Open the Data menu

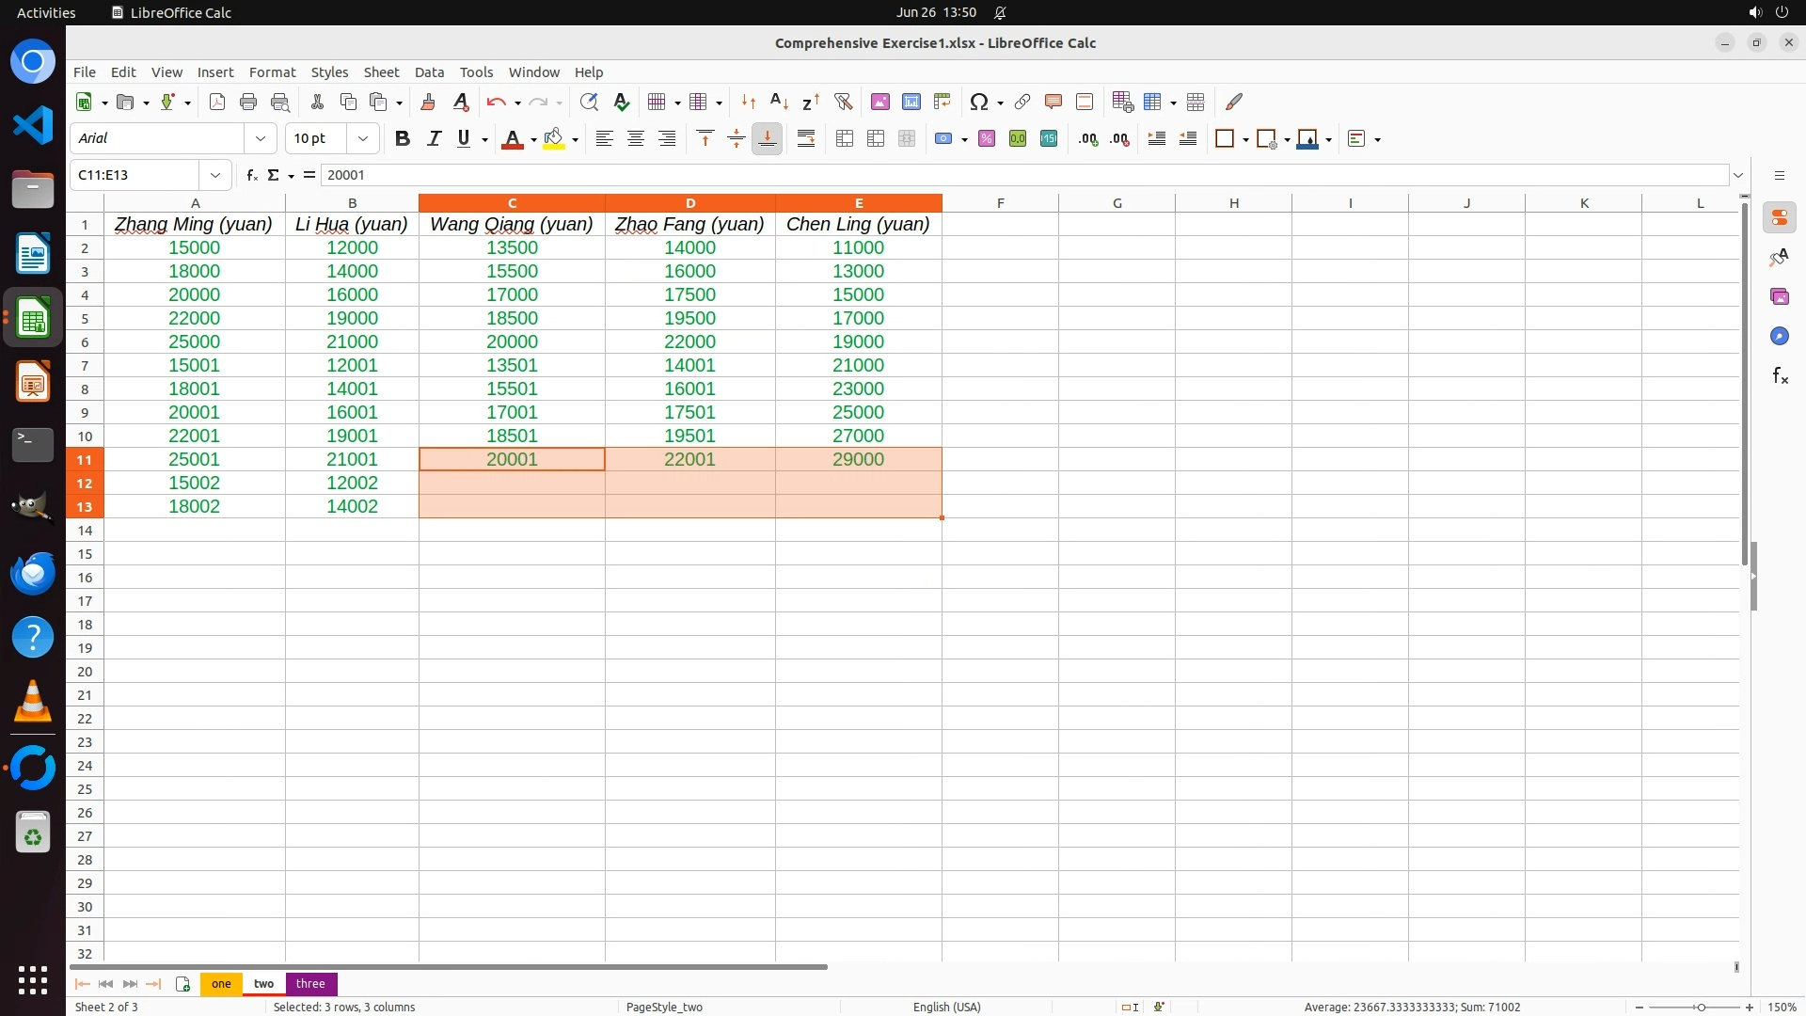click(429, 72)
